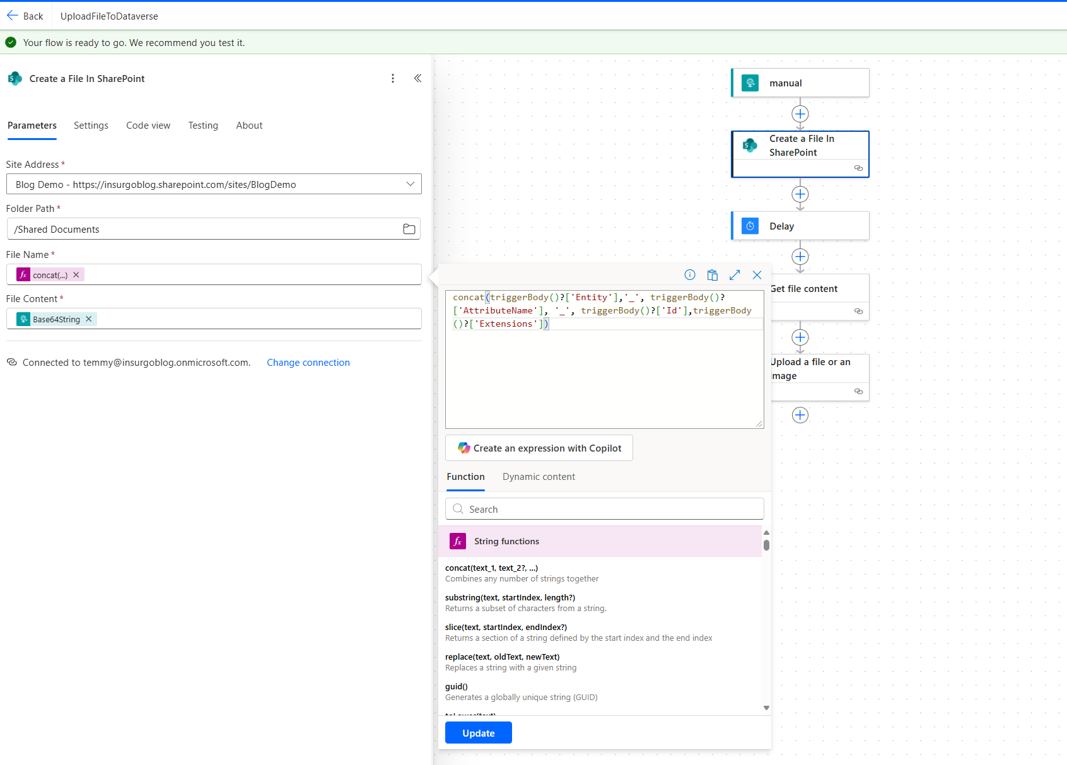Click the manual trigger icon
The image size is (1067, 765).
tap(750, 83)
